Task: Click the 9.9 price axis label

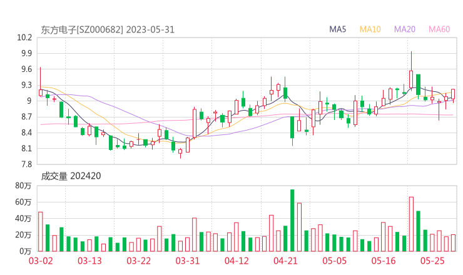Action: click(26, 53)
